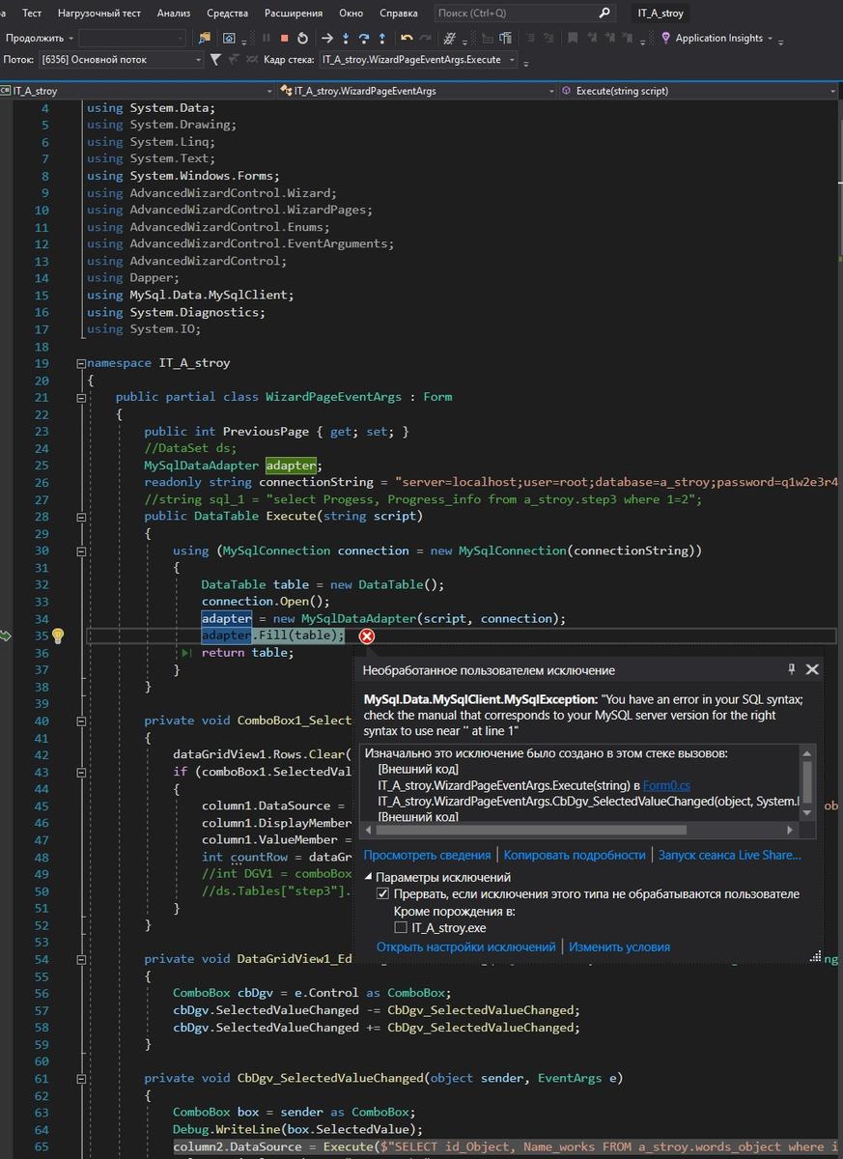
Task: Click the lightbulb quick actions icon
Action: pos(58,636)
